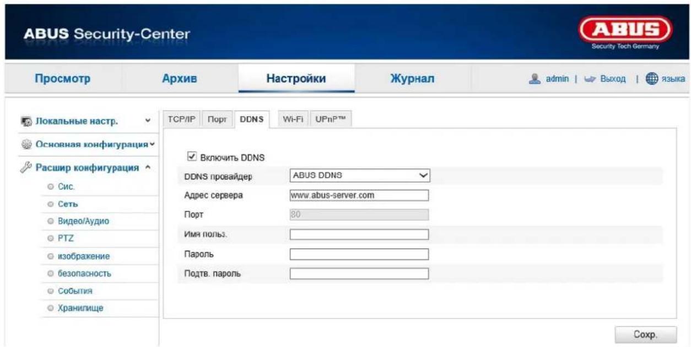Click the Адрес сервера input field
The height and width of the screenshot is (347, 691).
point(359,195)
